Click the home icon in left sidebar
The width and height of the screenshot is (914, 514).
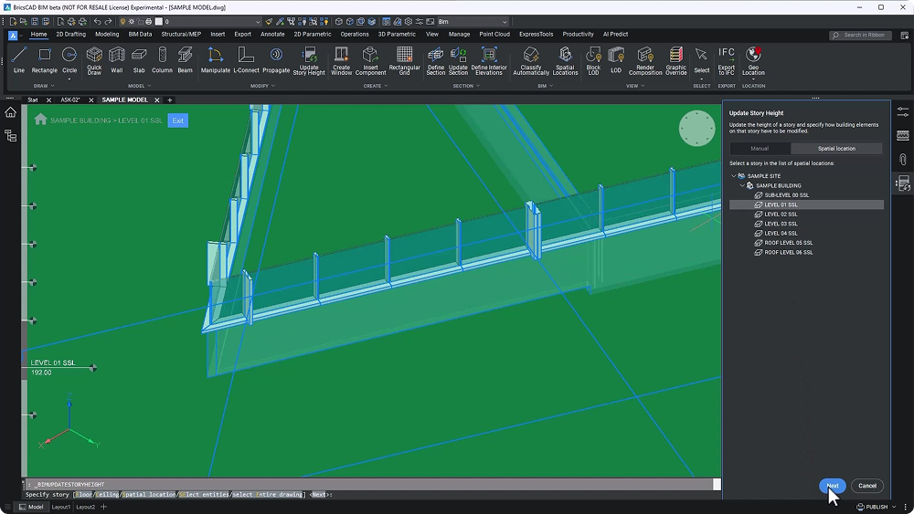(10, 112)
